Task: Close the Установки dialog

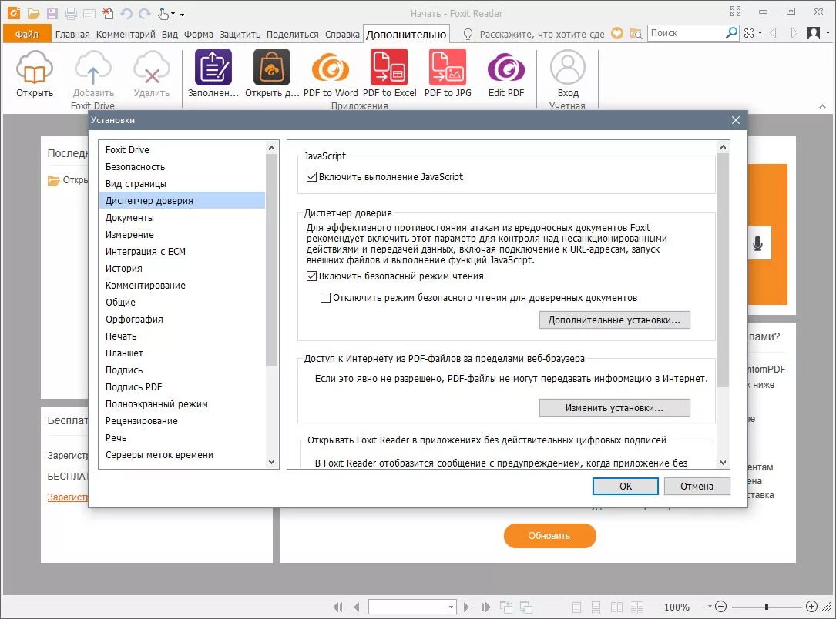Action: click(x=736, y=120)
